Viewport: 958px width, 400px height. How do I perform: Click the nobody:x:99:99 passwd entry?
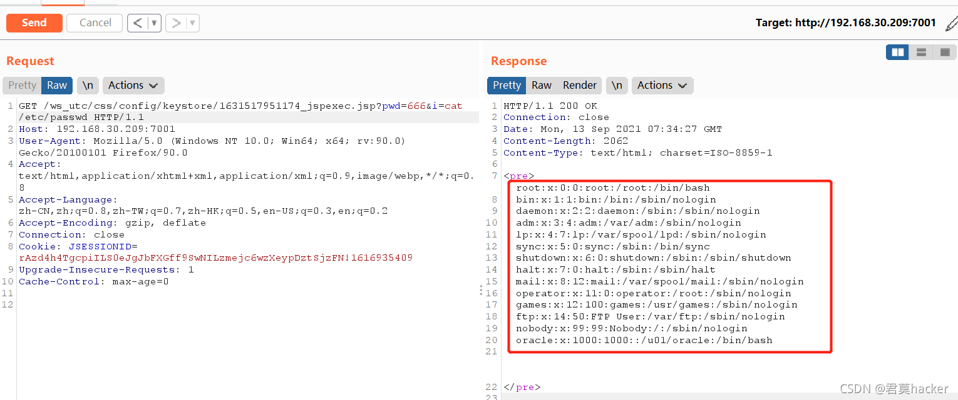tap(632, 328)
